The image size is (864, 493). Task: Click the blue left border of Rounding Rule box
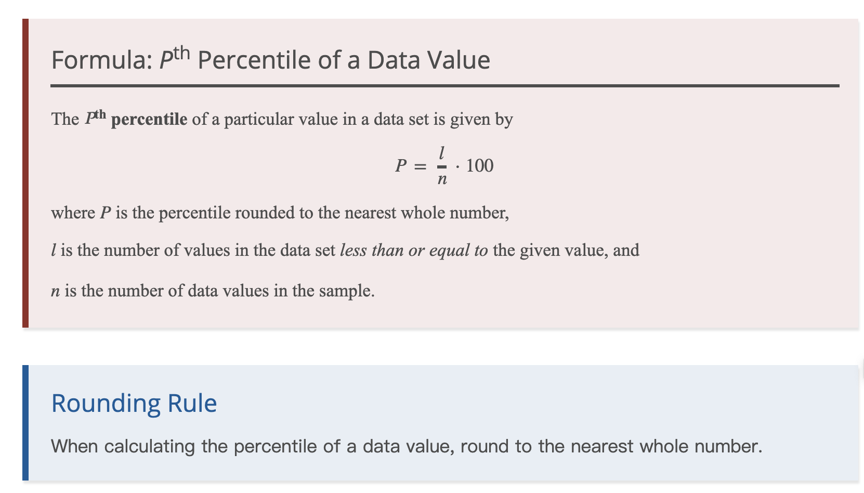(x=25, y=422)
